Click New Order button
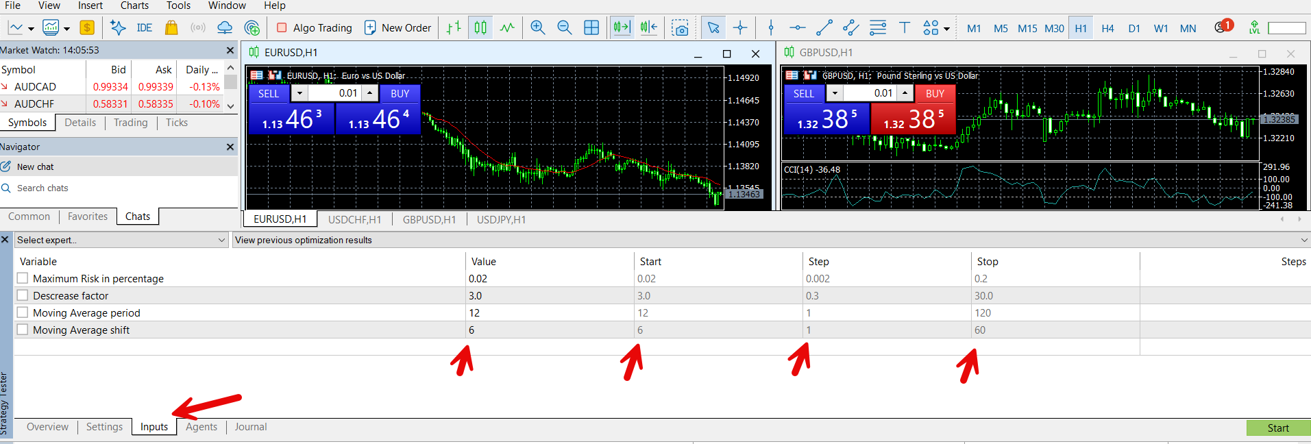The width and height of the screenshot is (1311, 444). (x=397, y=28)
